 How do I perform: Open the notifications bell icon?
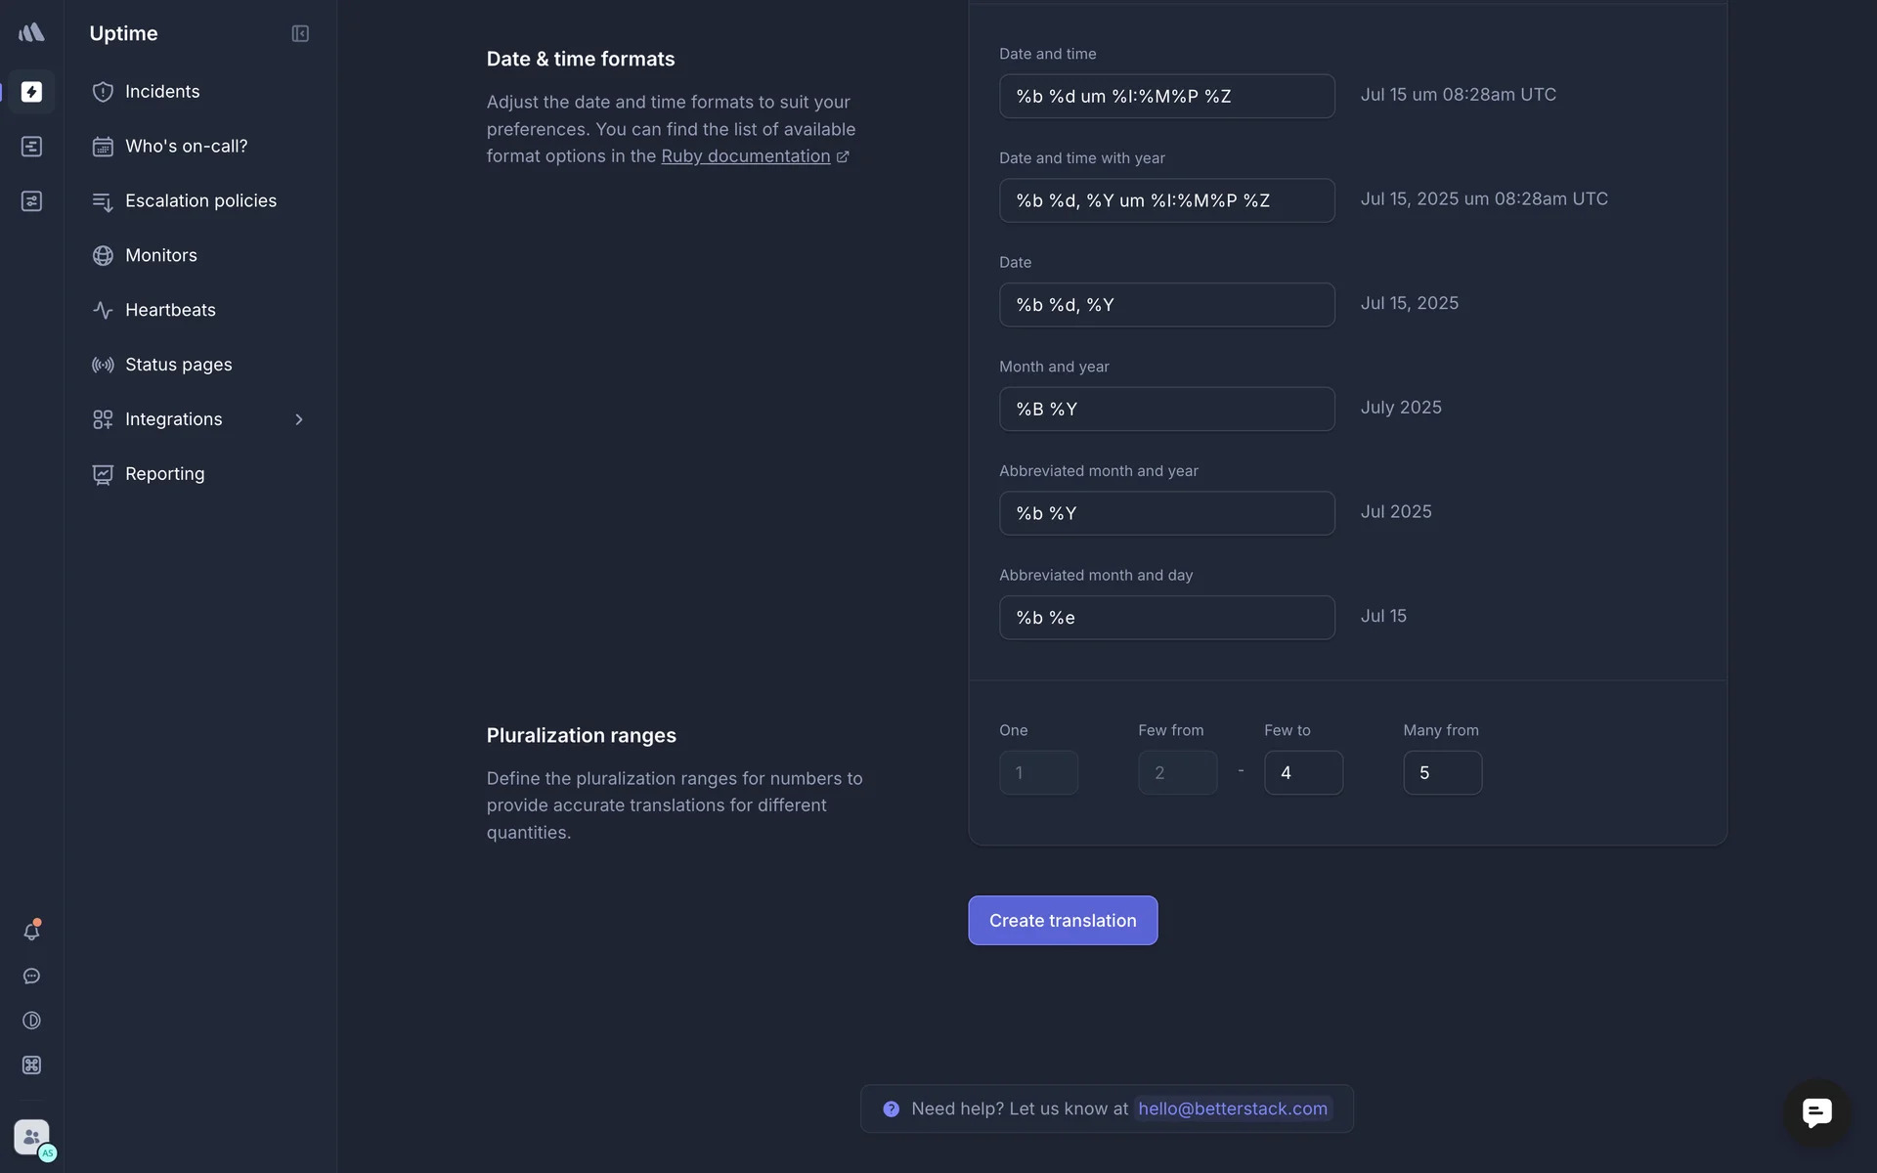(x=31, y=932)
